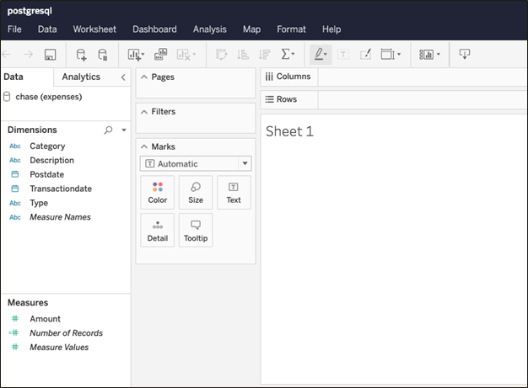Click the search dimensions magnifier icon
528x388 pixels.
(x=108, y=130)
